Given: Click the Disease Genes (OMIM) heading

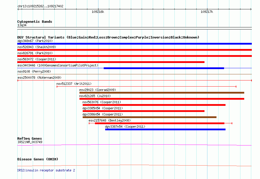Looking at the screenshot, I should [38, 159].
